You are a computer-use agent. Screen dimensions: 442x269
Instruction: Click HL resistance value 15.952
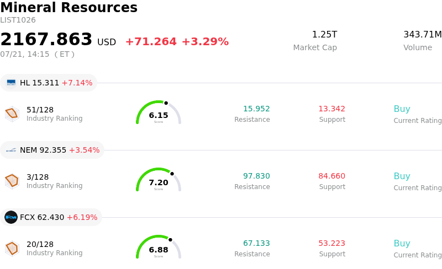click(x=256, y=109)
